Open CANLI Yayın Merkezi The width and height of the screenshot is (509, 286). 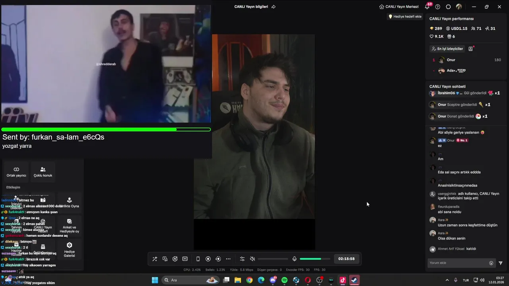[x=399, y=7]
